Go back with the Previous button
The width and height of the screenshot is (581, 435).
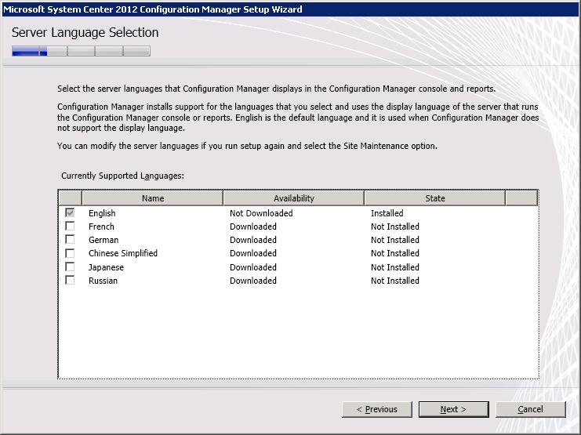click(x=377, y=409)
